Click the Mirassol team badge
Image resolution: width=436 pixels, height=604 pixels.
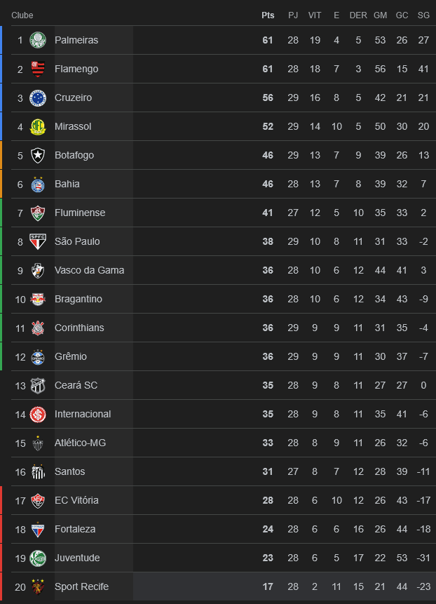[38, 127]
